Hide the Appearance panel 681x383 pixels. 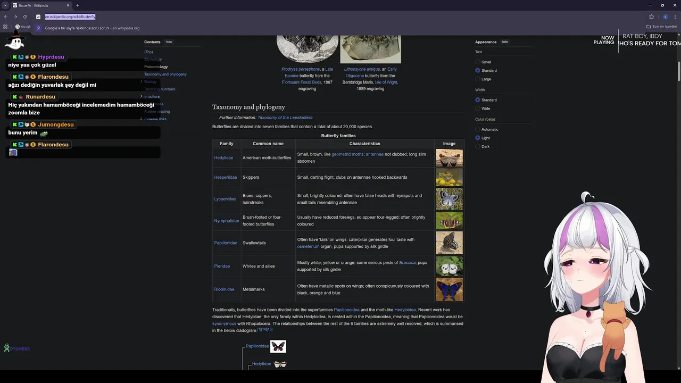click(505, 42)
